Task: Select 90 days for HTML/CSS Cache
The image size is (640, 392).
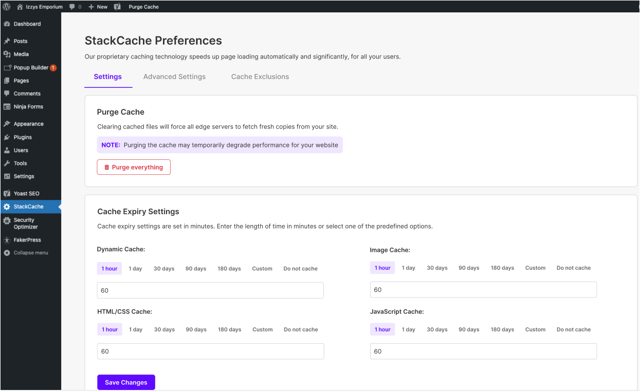Action: coord(196,329)
